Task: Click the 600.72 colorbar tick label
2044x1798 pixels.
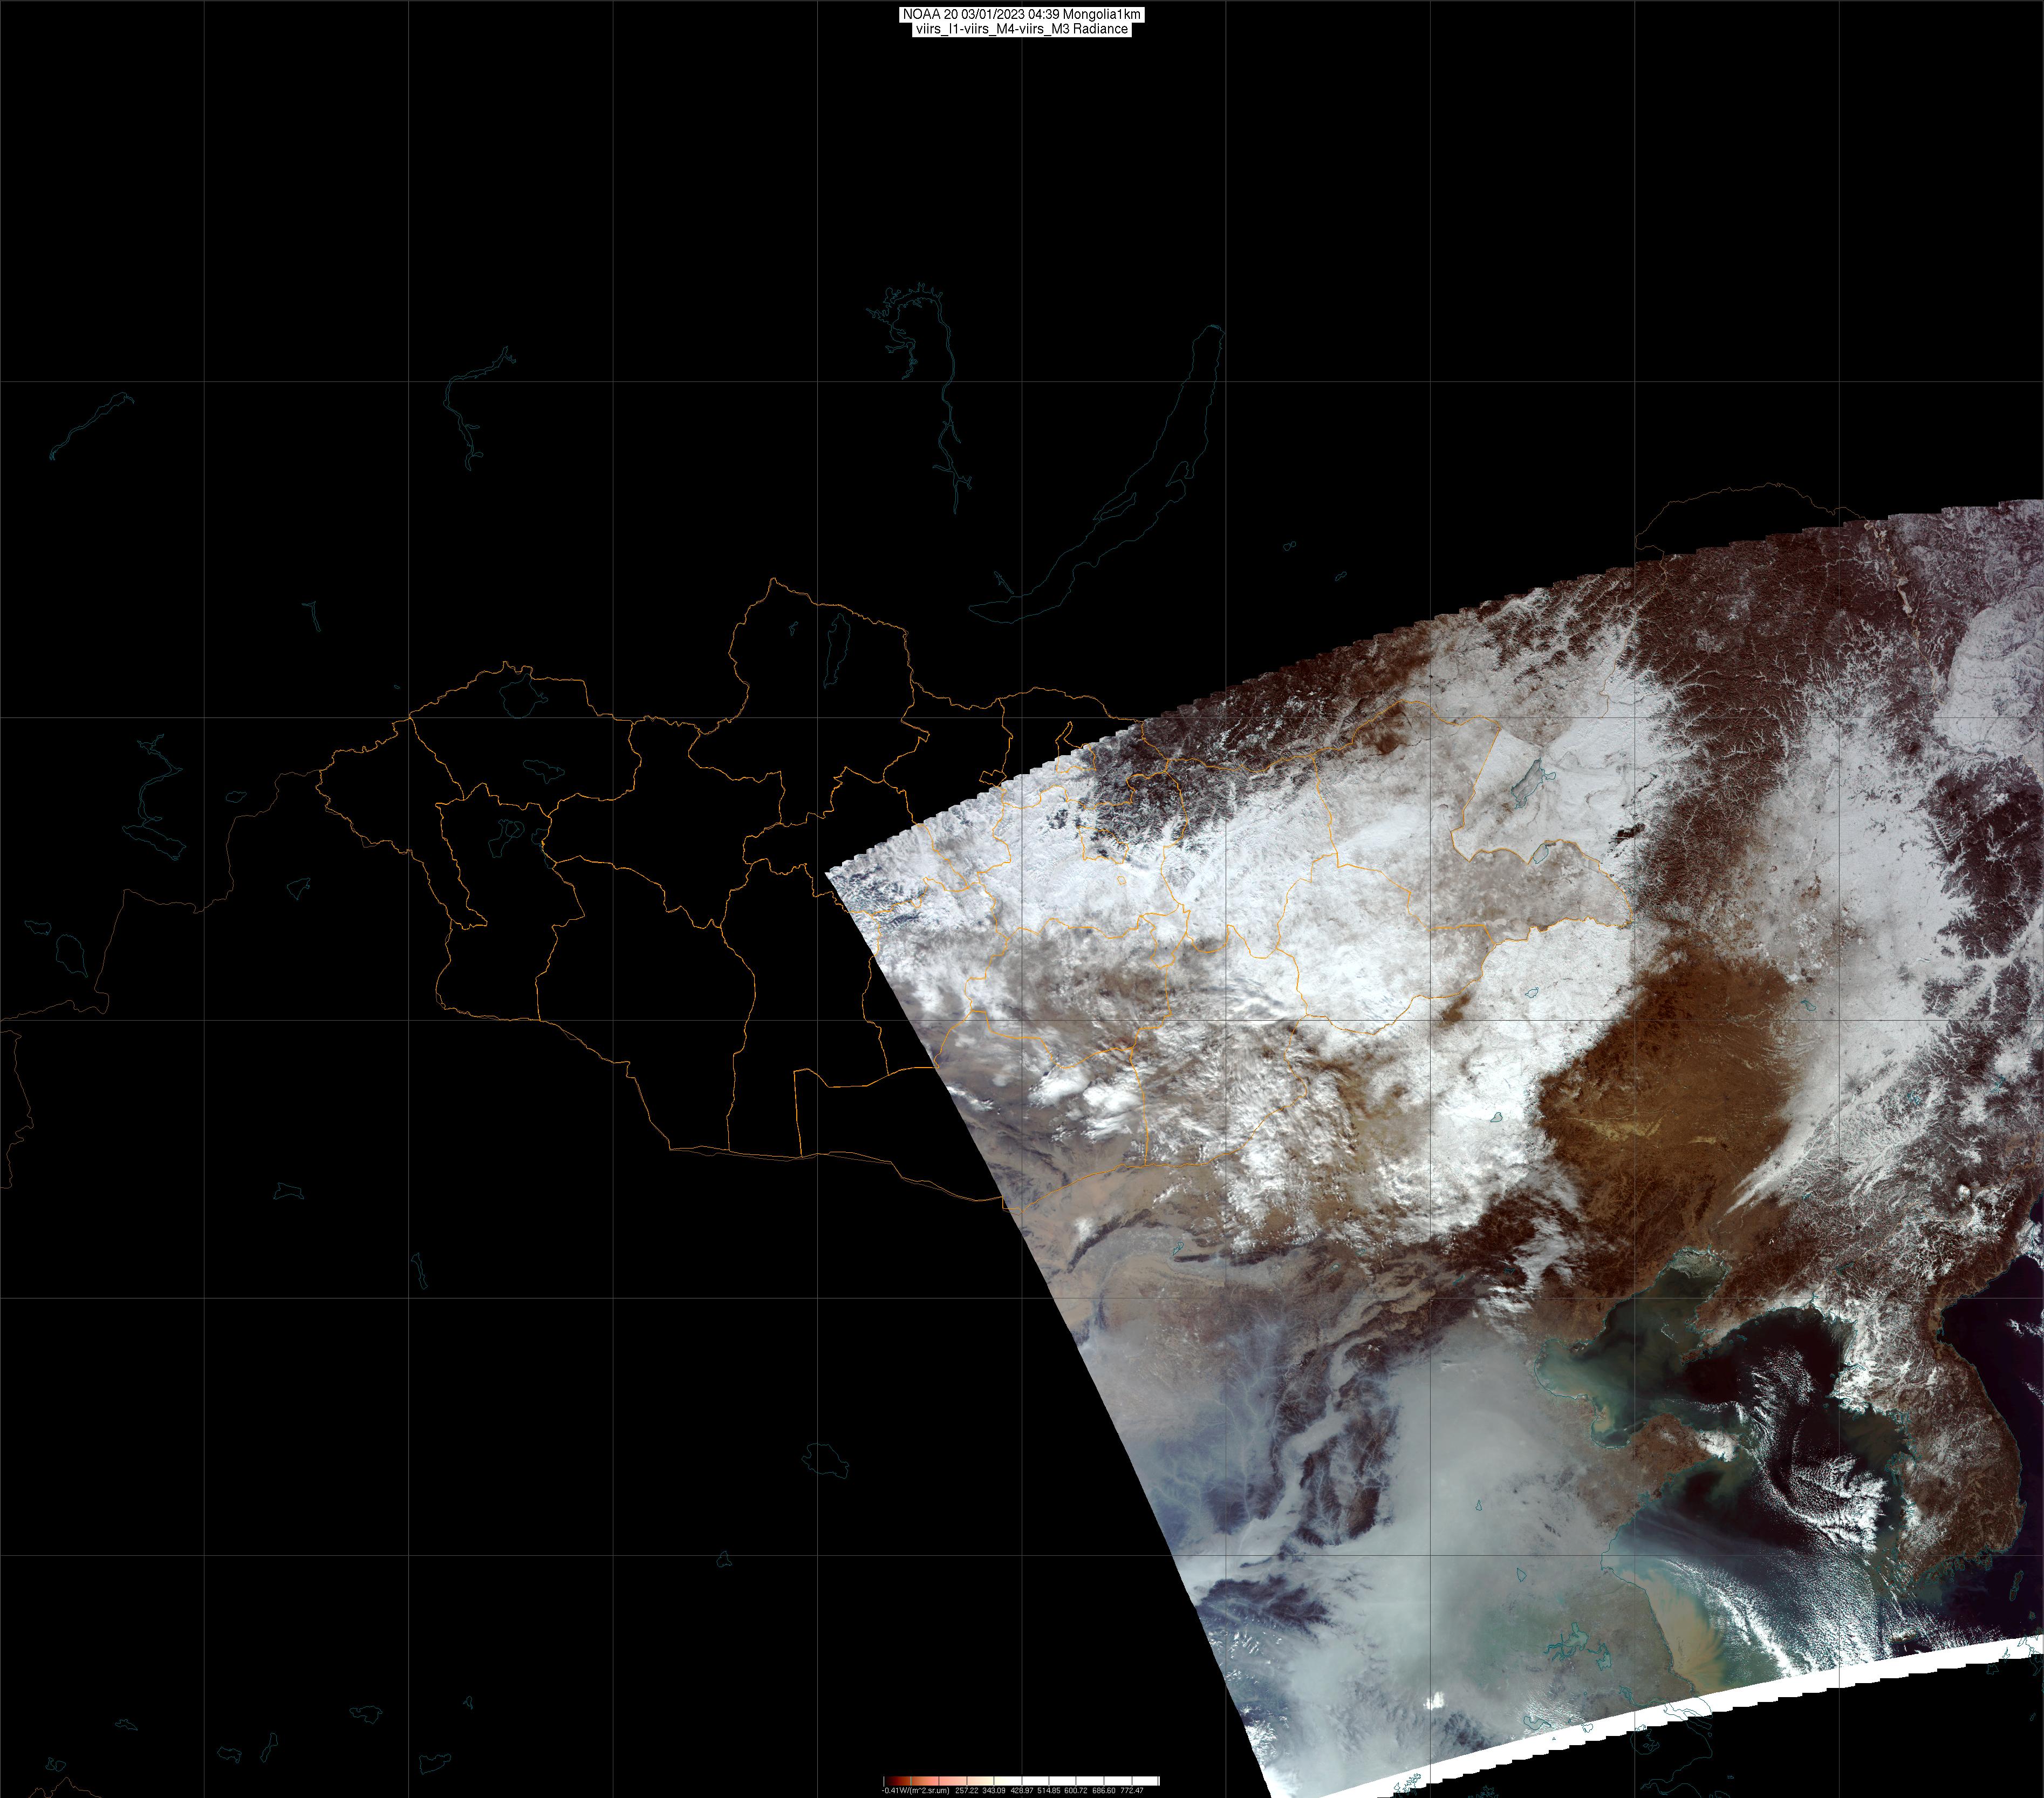Action: 1077,1790
